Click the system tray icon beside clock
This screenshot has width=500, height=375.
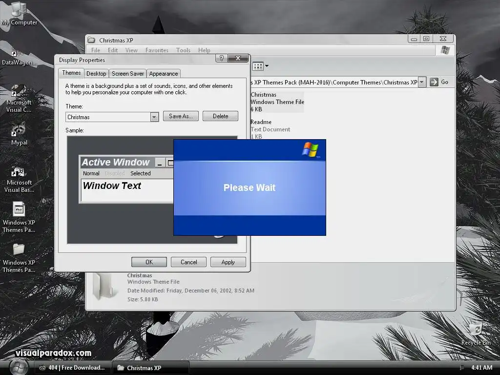click(462, 368)
